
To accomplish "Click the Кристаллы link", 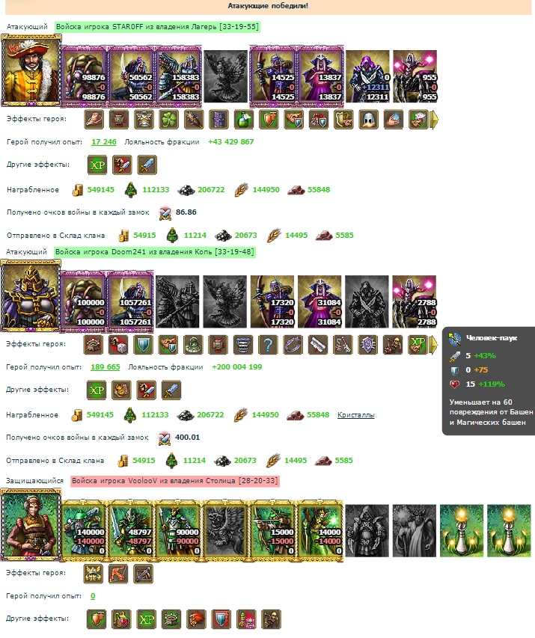I will [356, 415].
